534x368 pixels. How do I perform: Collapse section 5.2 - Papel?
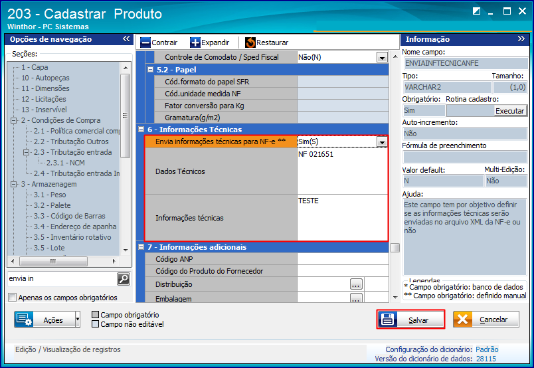click(x=150, y=70)
